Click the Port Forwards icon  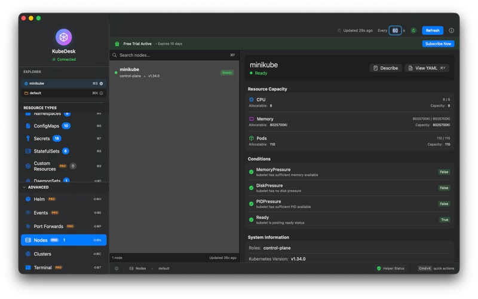(28, 227)
